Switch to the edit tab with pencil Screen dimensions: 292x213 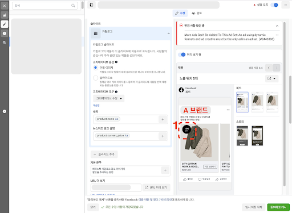[x=180, y=13]
